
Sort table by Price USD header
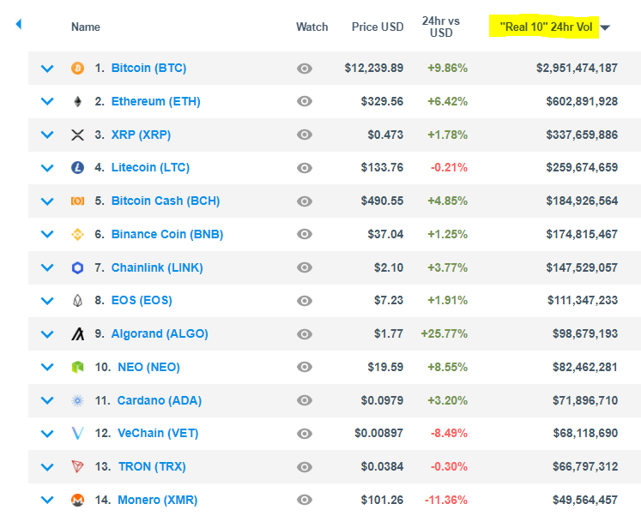tap(378, 27)
